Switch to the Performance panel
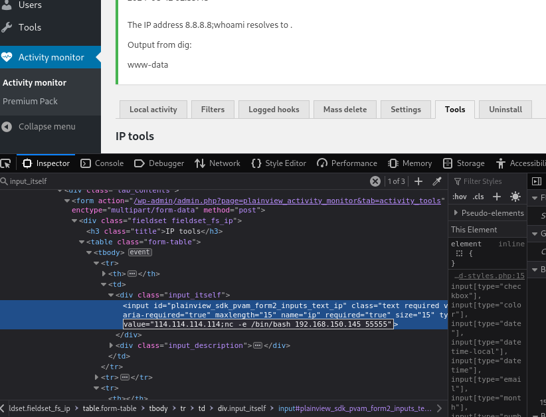Screen dimensions: 546x417 tap(347, 163)
